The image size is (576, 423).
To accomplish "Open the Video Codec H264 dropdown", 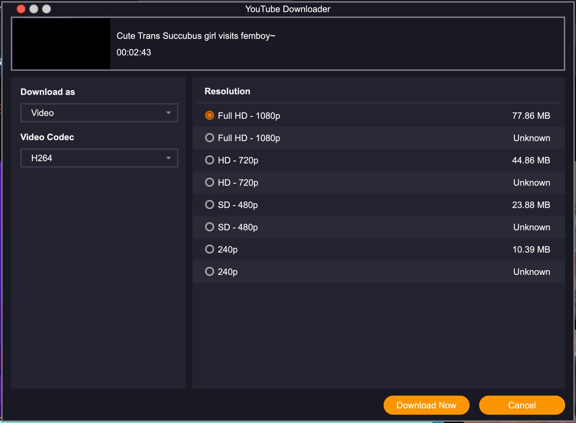I will click(x=99, y=158).
